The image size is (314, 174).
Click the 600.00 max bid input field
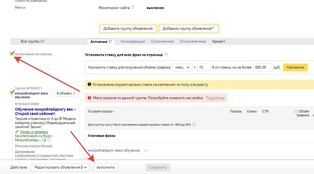pyautogui.click(x=263, y=67)
